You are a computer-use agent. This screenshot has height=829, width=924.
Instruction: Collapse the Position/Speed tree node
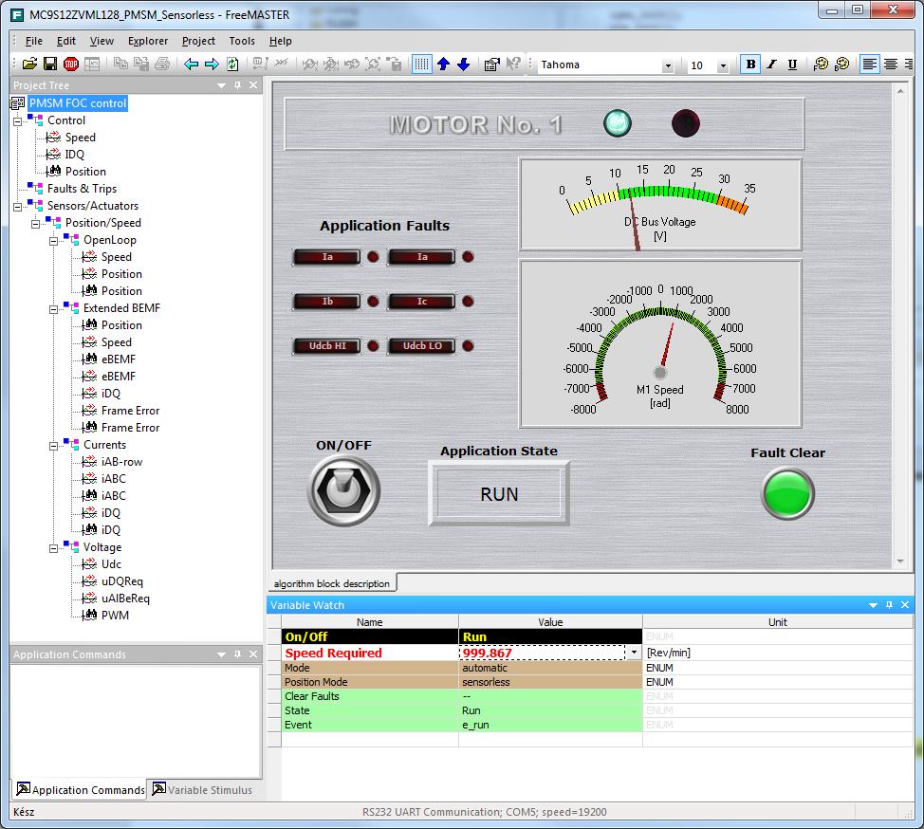[35, 224]
